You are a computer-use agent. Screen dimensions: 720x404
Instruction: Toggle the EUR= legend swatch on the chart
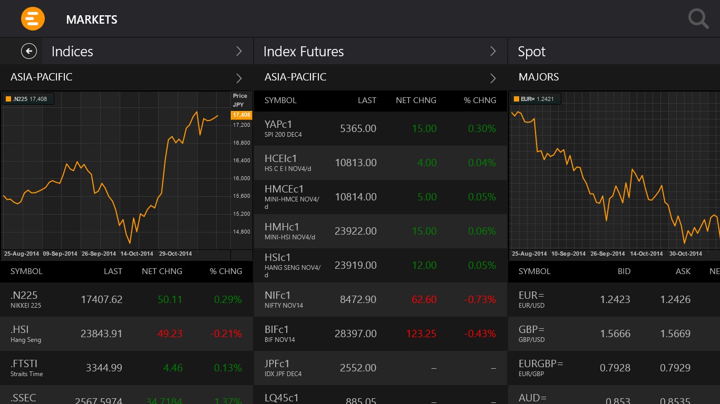coord(515,98)
